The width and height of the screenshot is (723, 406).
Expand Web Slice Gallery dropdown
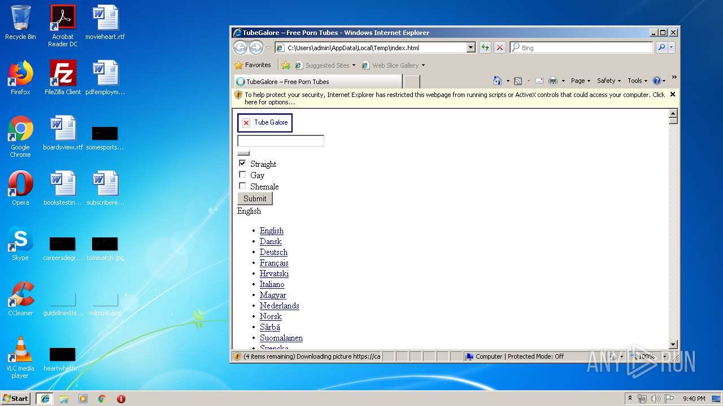[423, 65]
